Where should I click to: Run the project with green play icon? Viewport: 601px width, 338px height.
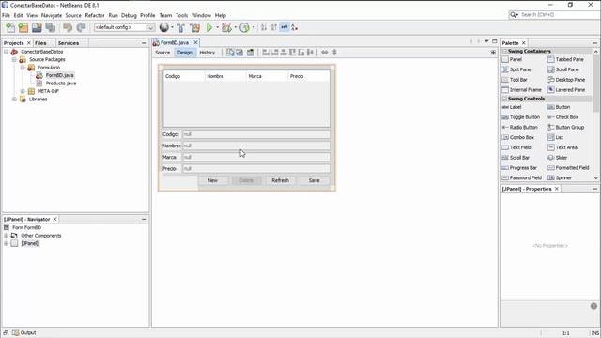(209, 27)
